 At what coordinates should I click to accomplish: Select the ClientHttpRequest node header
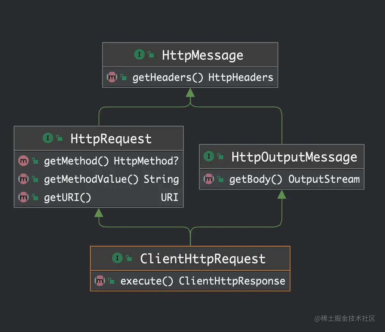point(202,259)
